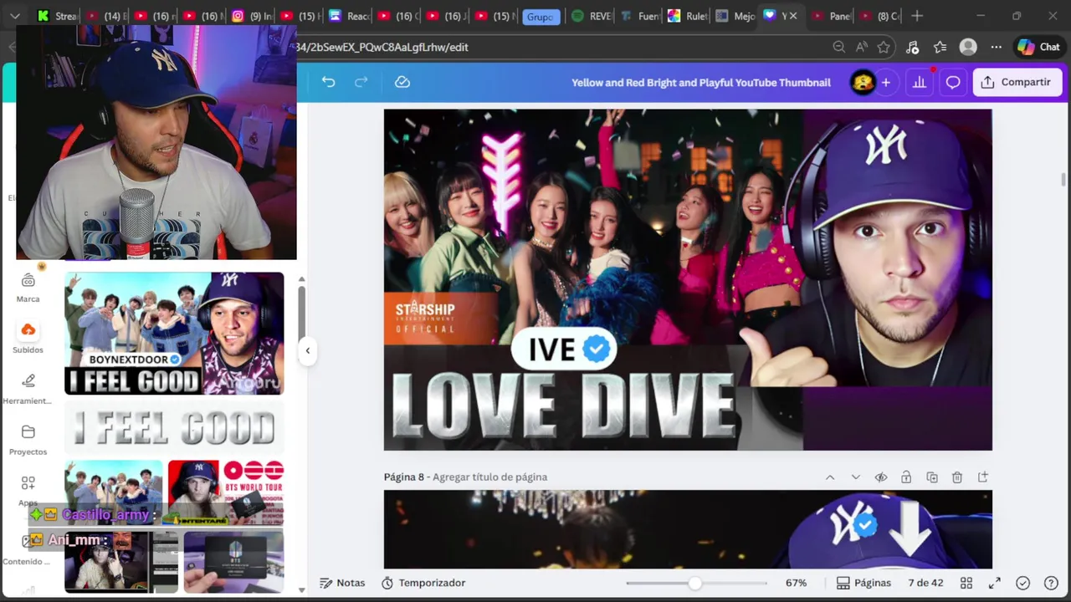Image resolution: width=1071 pixels, height=602 pixels.
Task: Switch to the Panel browser tab
Action: click(831, 16)
